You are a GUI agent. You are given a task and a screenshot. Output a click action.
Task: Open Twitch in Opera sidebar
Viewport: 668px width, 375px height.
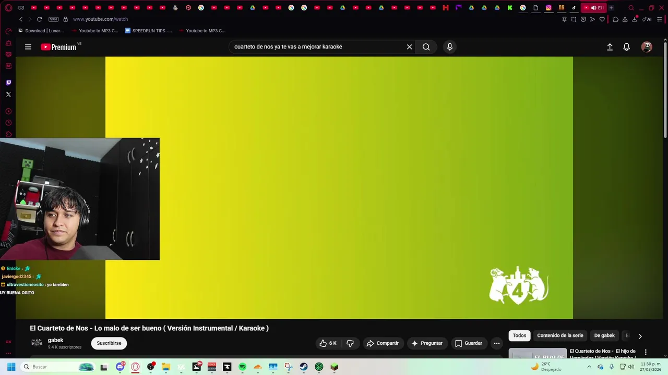tap(8, 83)
